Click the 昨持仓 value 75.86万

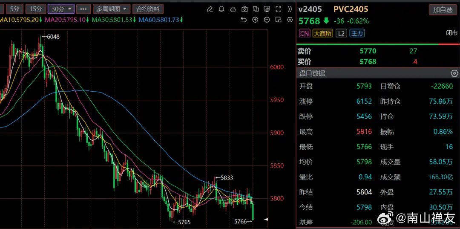441,101
